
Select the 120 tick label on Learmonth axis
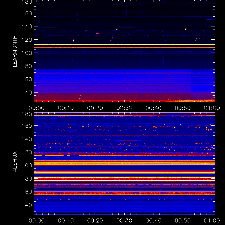(x=27, y=40)
